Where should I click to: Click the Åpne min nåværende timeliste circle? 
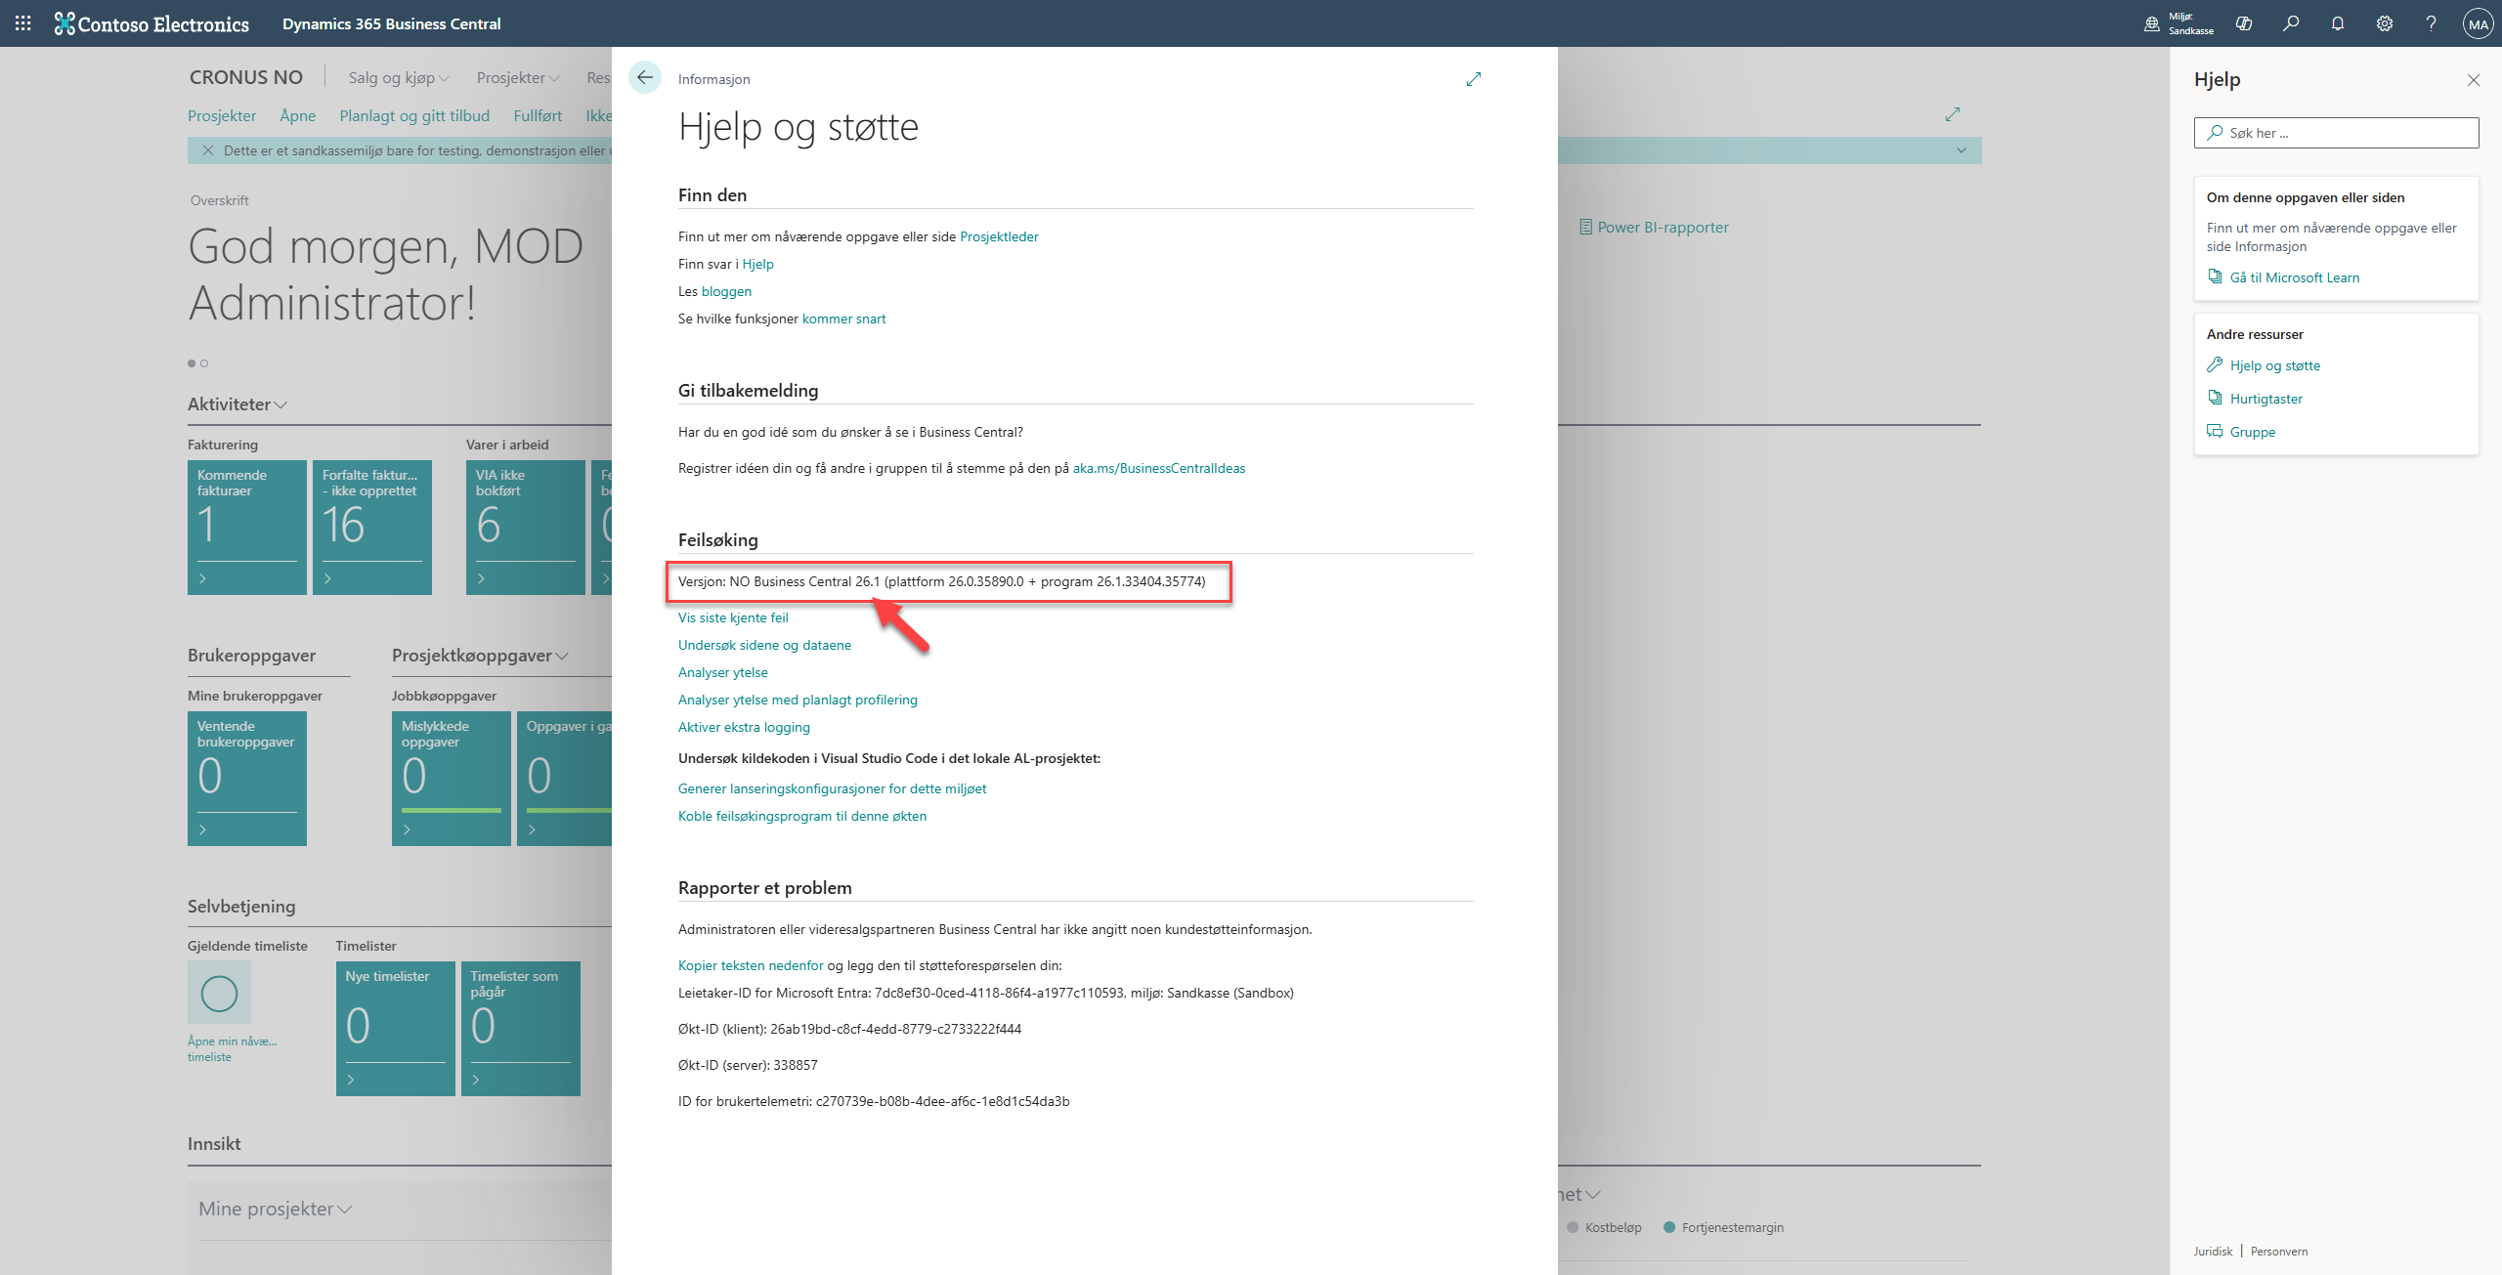(219, 994)
